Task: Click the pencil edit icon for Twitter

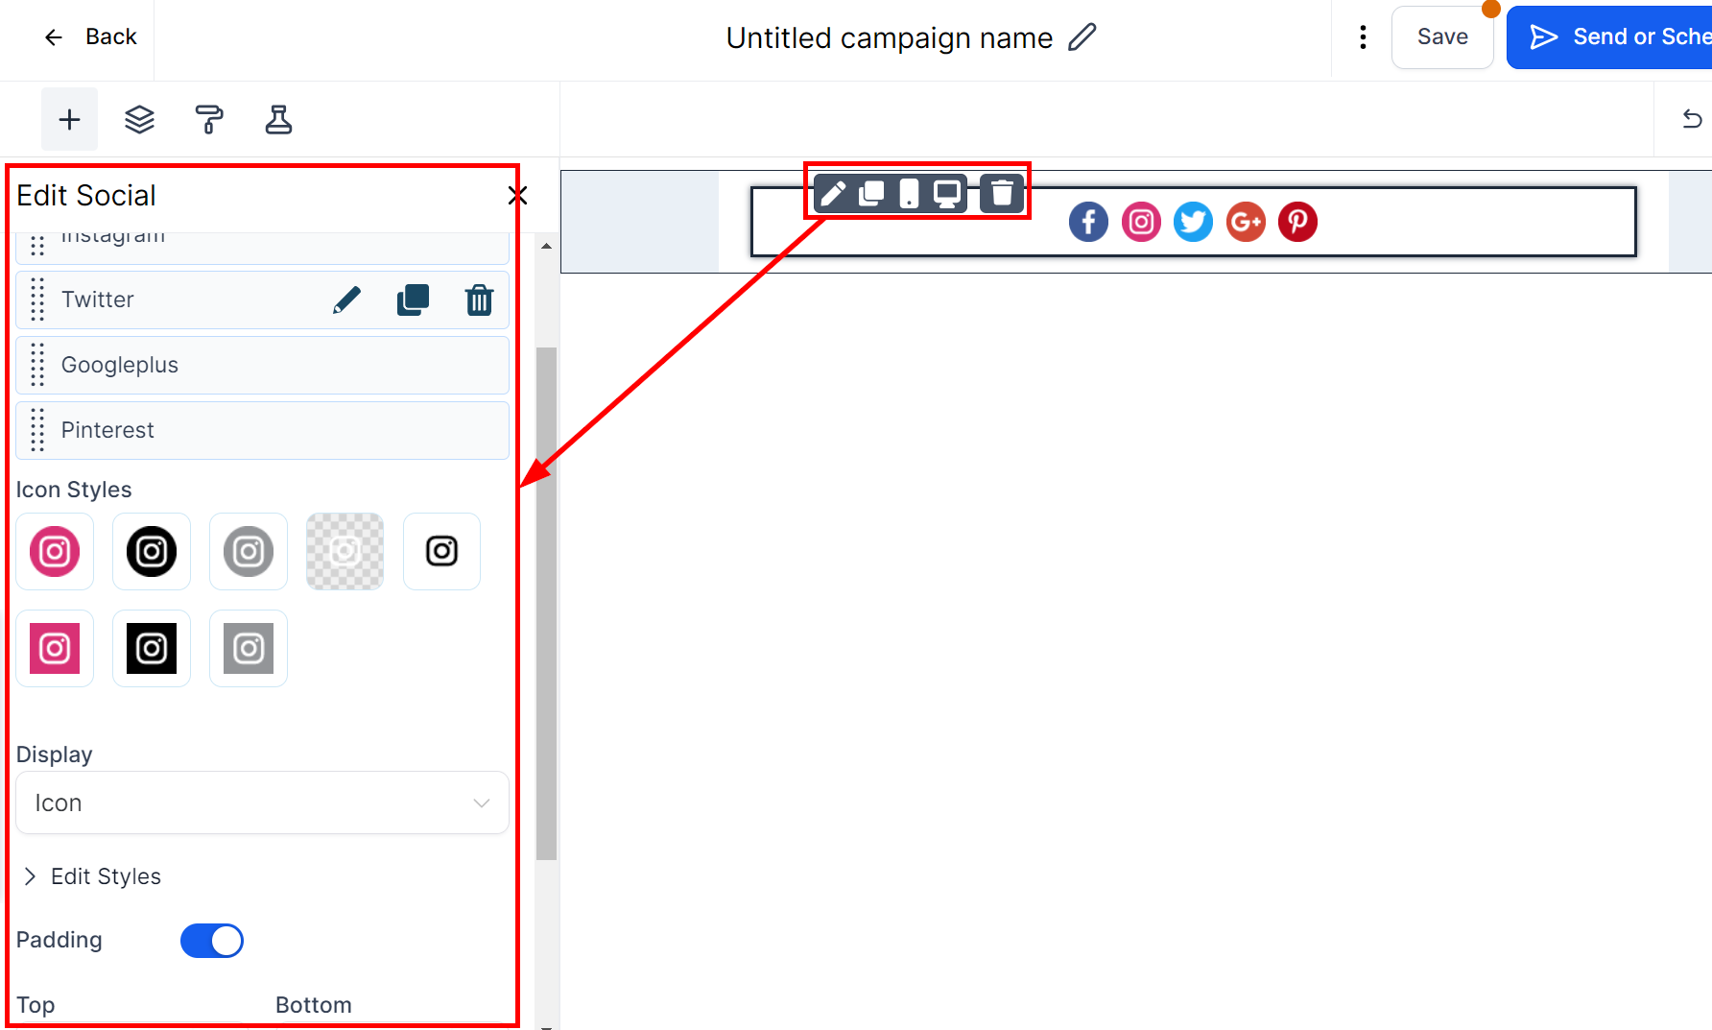Action: click(346, 300)
